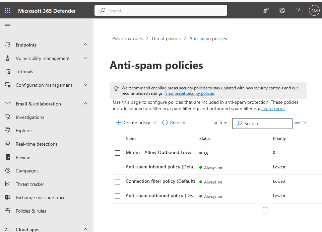The height and width of the screenshot is (232, 322).
Task: Select the Connection filter policy checkbox
Action: point(118,182)
